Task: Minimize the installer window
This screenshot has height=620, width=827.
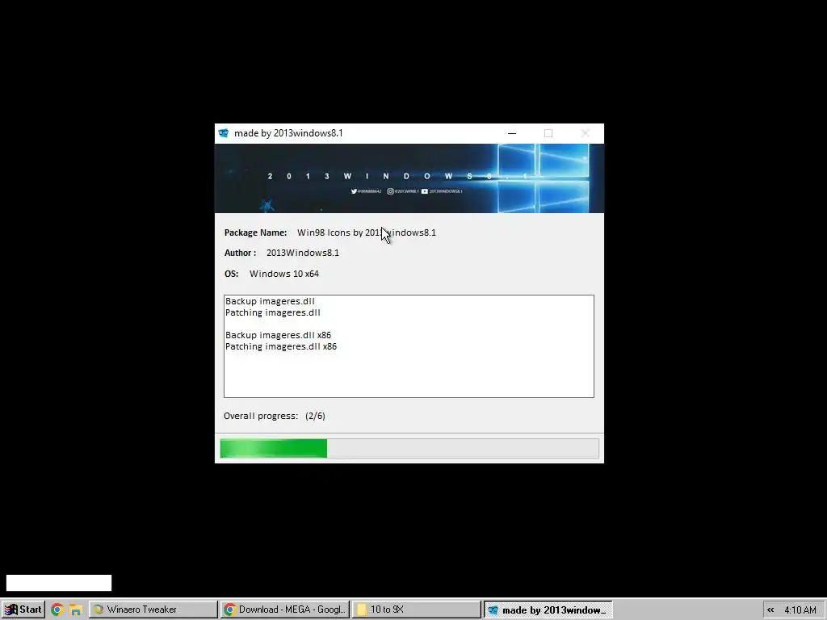Action: [511, 133]
